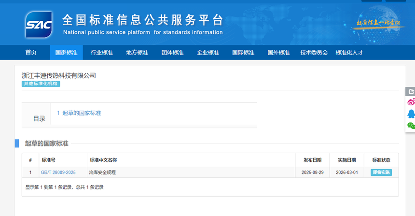
Task: Navigate to 国际标准 page
Action: [x=243, y=53]
